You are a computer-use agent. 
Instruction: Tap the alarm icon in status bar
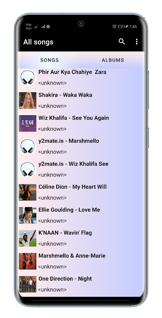click(x=114, y=26)
